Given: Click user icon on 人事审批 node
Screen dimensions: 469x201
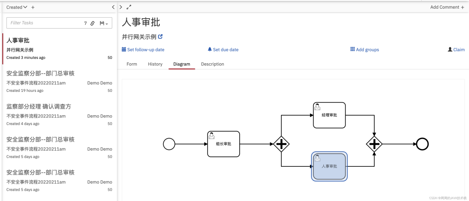Looking at the screenshot, I should click(x=317, y=158).
